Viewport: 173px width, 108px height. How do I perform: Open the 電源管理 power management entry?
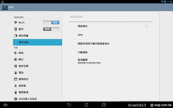pos(38,92)
